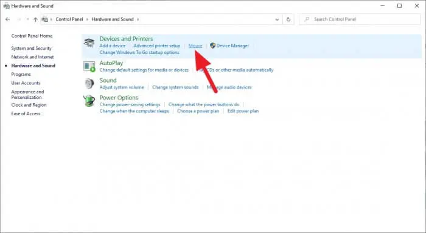Click Add a device

113,46
